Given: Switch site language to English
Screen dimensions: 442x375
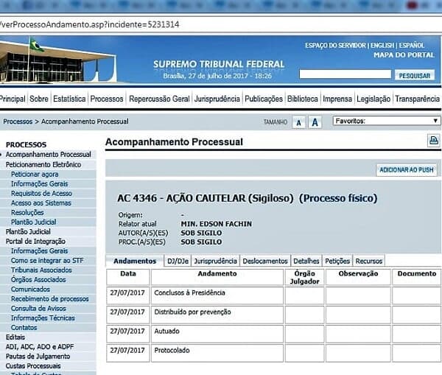Looking at the screenshot, I should pos(382,46).
